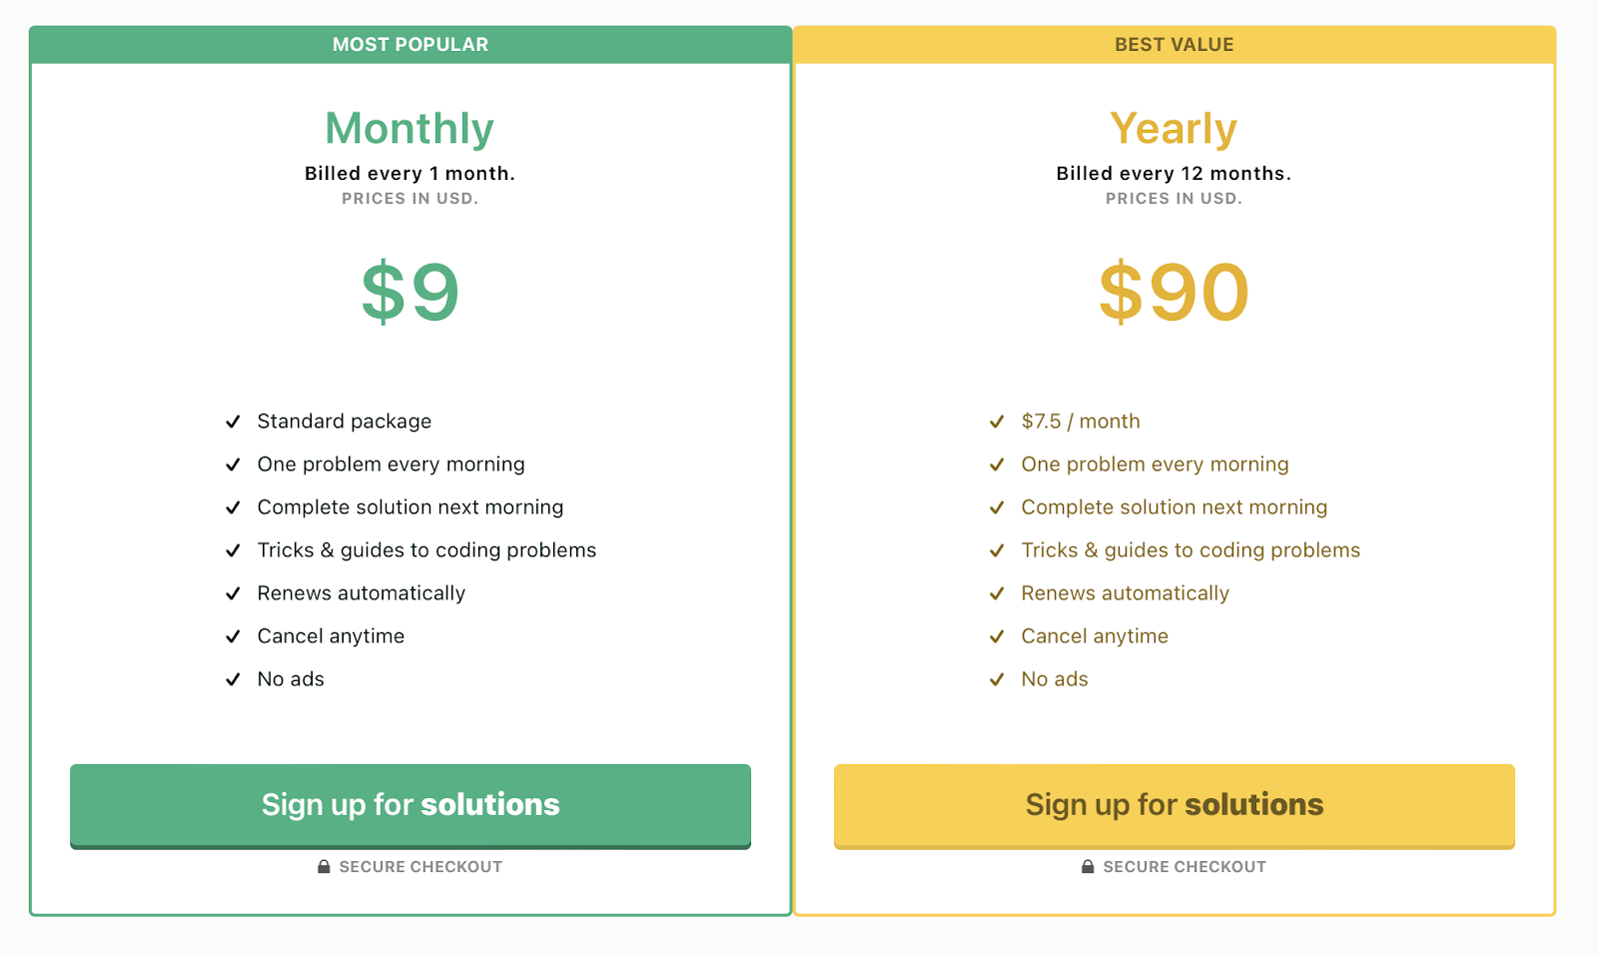
Task: Click checkmark next to Yearly No ads
Action: coord(997,679)
